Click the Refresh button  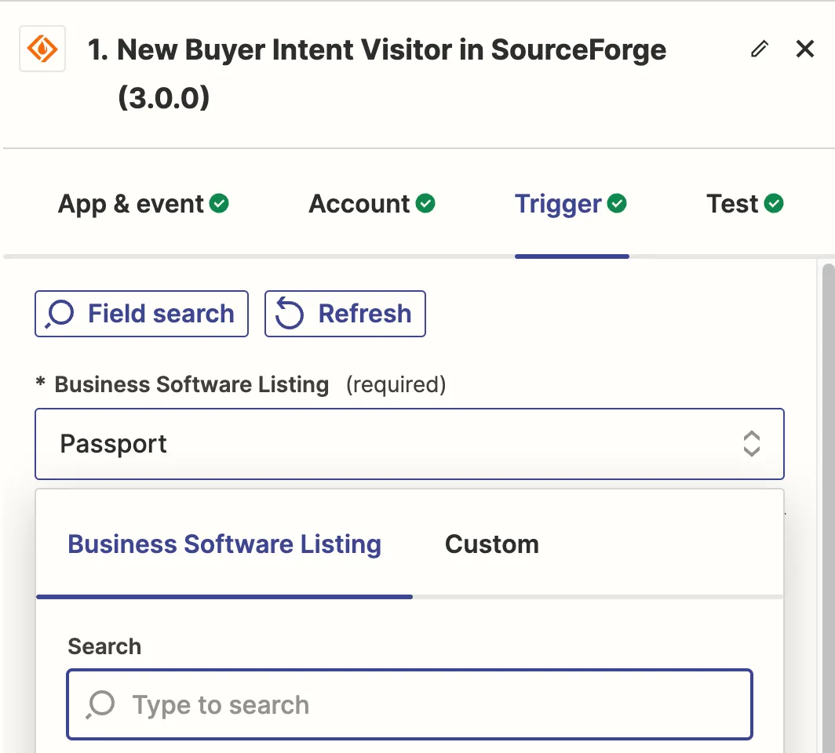[x=345, y=314]
